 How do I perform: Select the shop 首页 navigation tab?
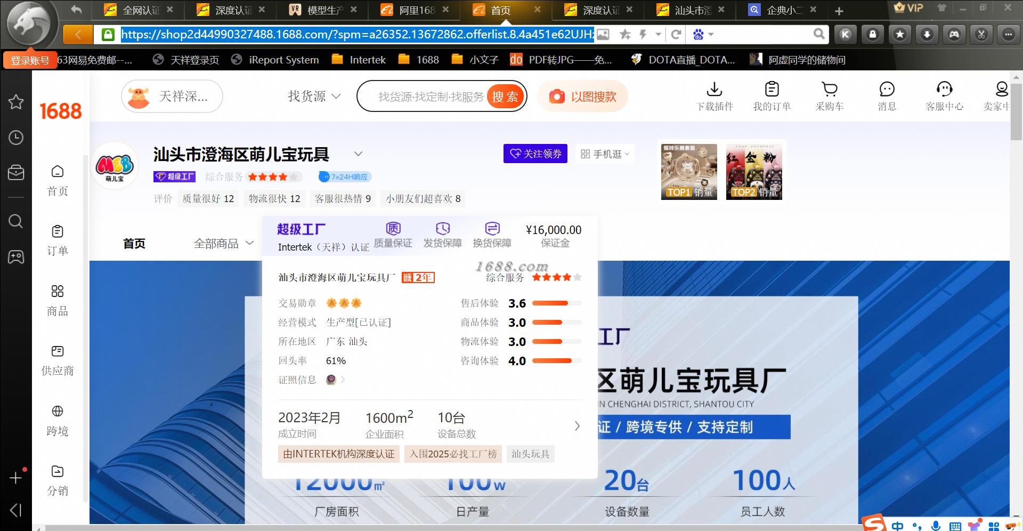pos(134,244)
